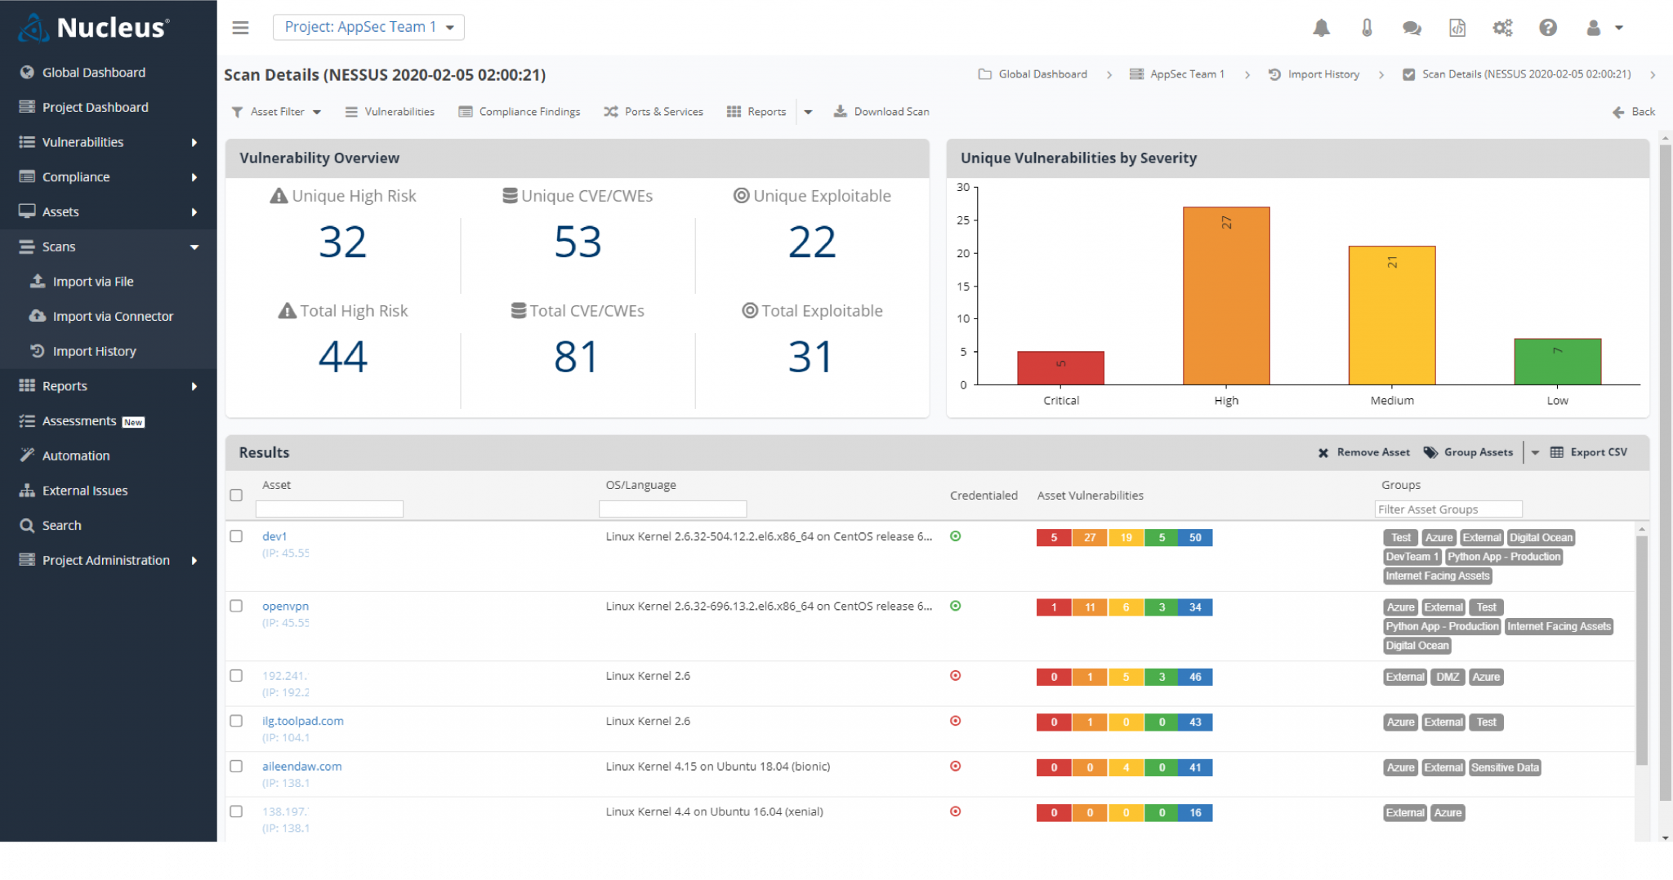The width and height of the screenshot is (1673, 880).
Task: Click the Nucleus logo
Action: 94,28
